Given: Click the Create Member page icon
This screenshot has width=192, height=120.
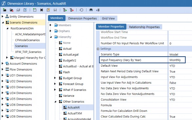Looking at the screenshot, I should tap(35, 10).
